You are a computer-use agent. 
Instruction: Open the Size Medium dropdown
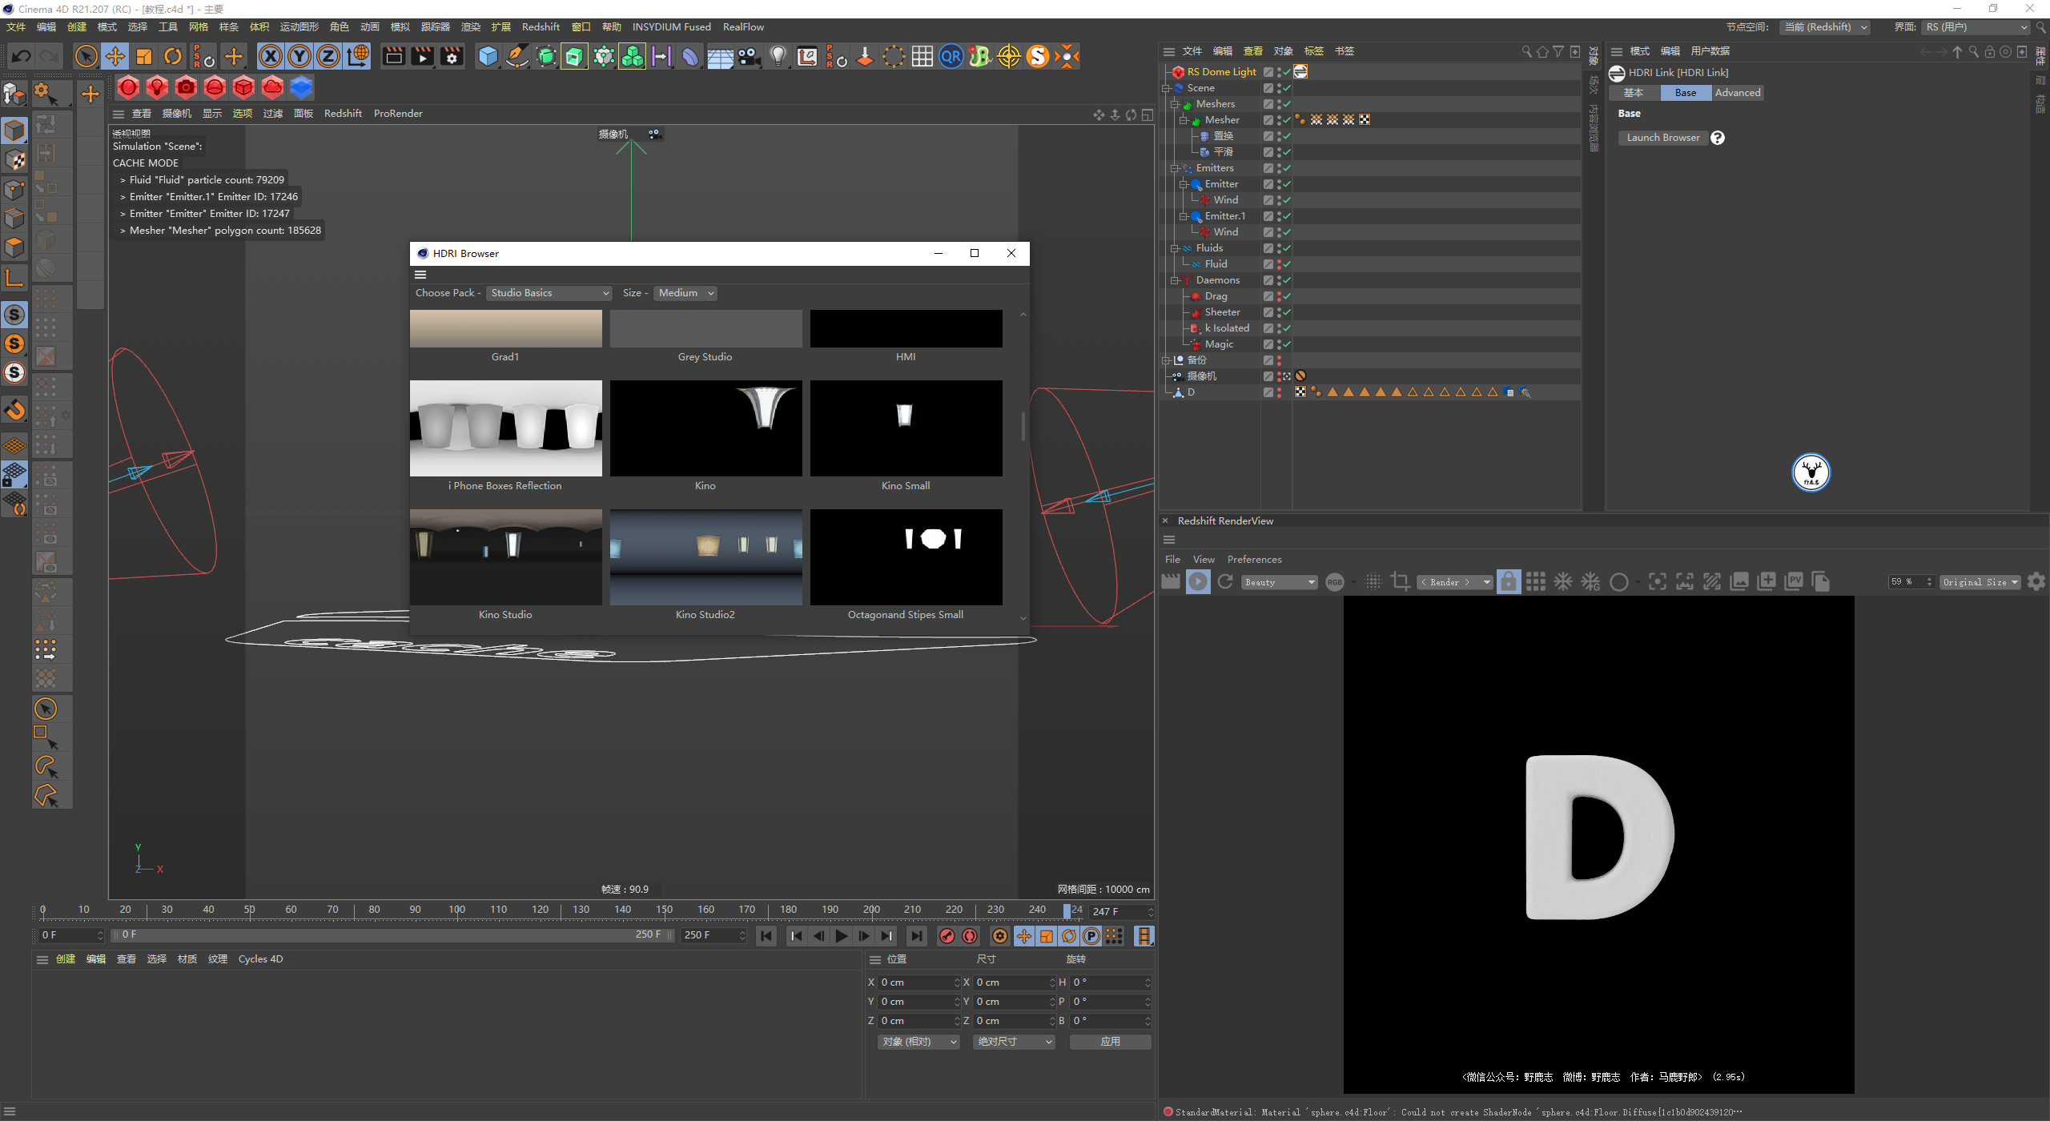(x=685, y=293)
